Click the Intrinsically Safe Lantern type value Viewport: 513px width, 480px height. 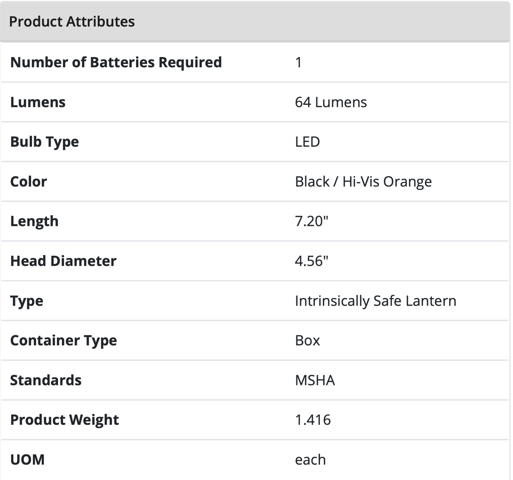(x=375, y=301)
